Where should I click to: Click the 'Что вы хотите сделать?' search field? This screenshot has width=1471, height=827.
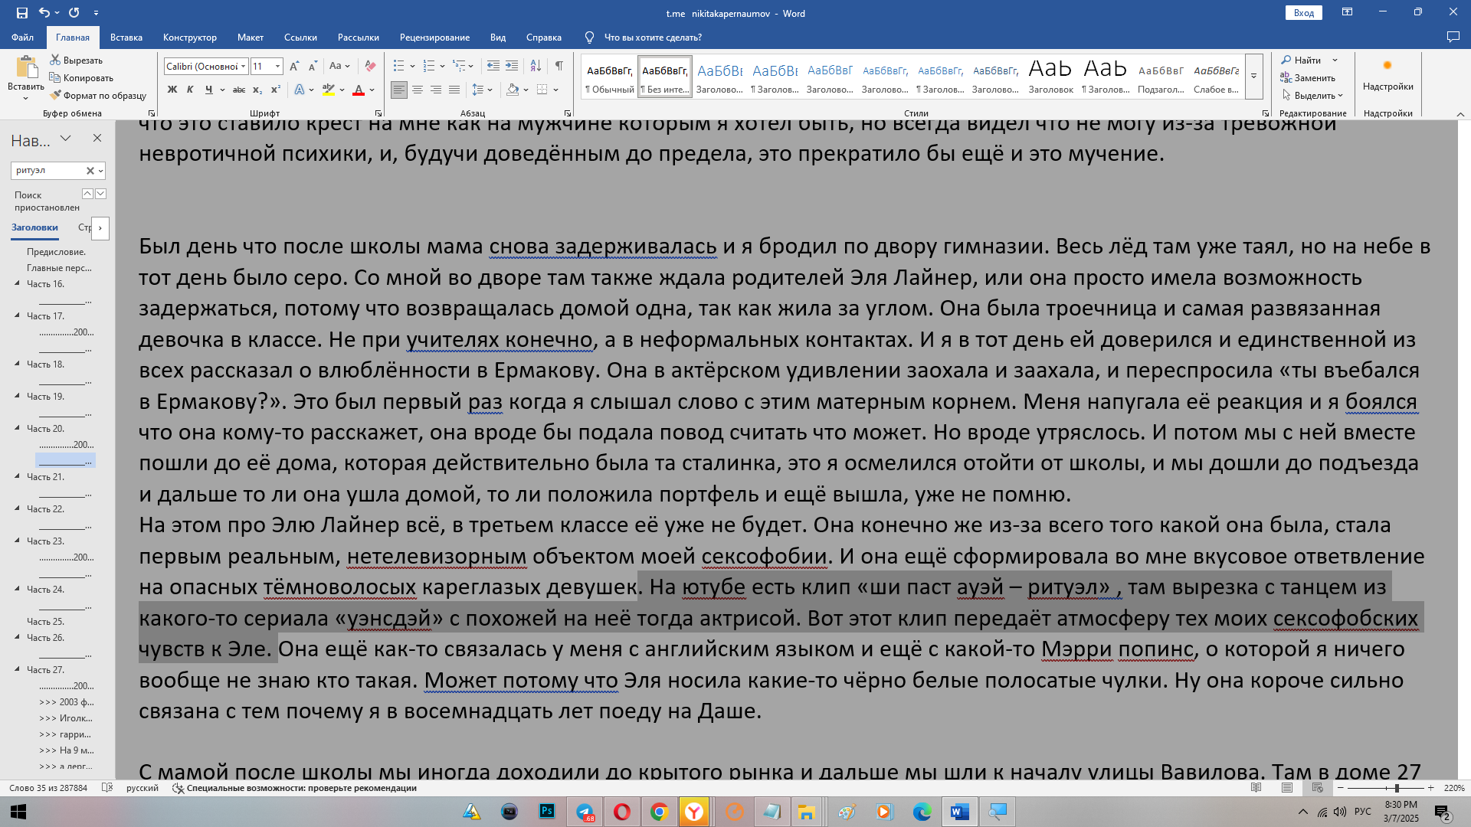pyautogui.click(x=653, y=38)
